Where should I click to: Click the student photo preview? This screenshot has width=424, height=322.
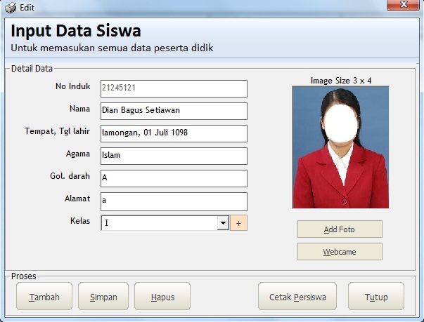(341, 147)
